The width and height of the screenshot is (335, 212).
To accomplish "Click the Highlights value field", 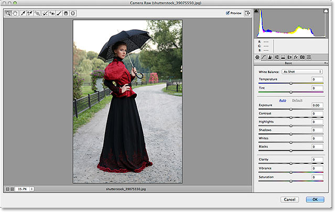I will click(317, 122).
